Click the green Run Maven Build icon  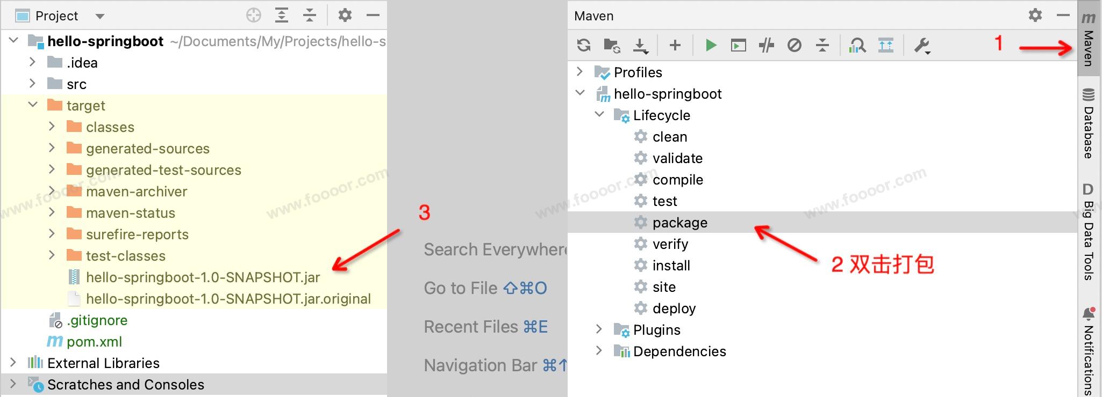[711, 46]
